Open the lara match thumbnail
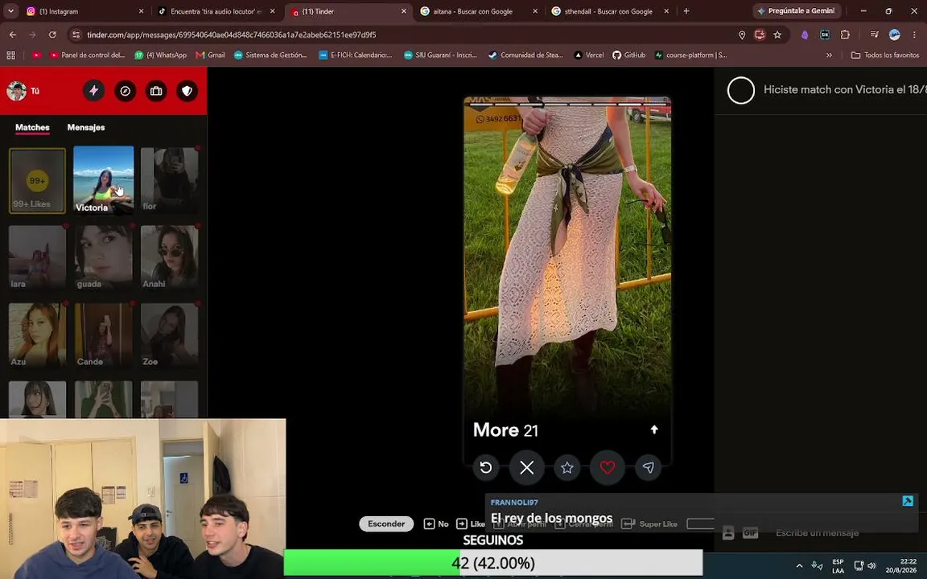This screenshot has height=579, width=927. point(37,257)
